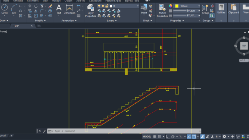Expand the Layers panel
Image resolution: width=249 pixels, height=140 pixels.
click(112, 21)
